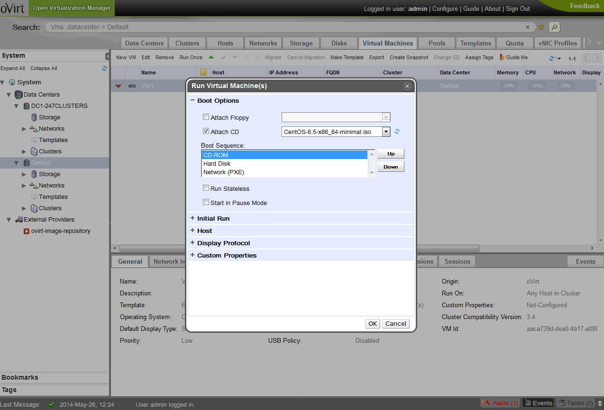This screenshot has height=410, width=604.
Task: Tick the Start in Pause Mode checkbox
Action: [206, 202]
